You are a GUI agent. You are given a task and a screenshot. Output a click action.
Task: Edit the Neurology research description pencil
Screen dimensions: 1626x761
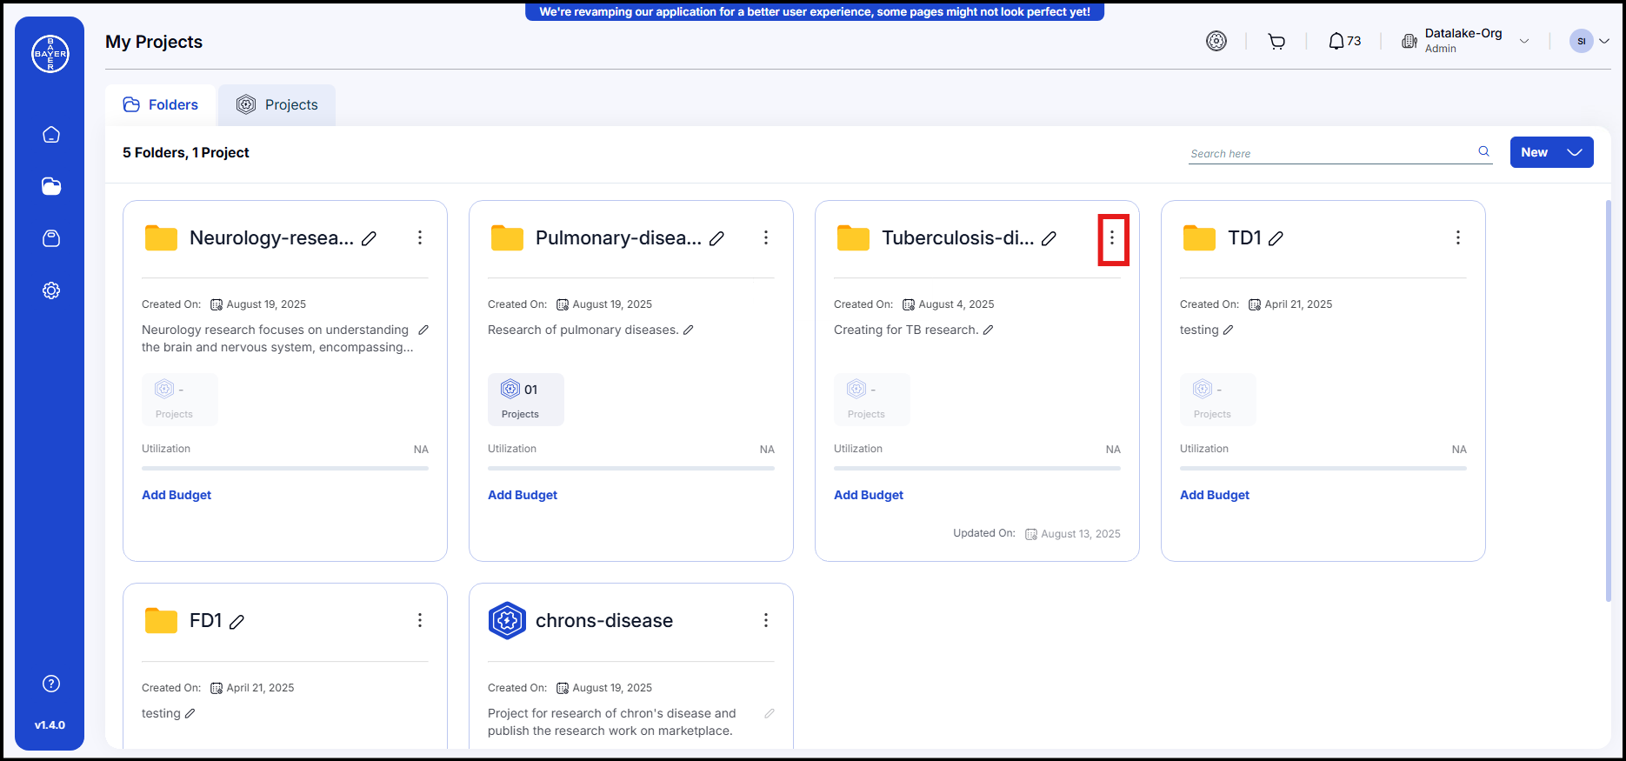coord(423,330)
